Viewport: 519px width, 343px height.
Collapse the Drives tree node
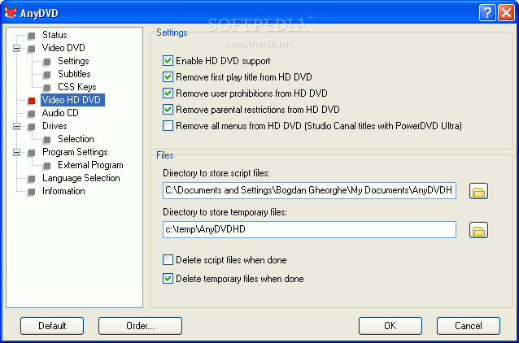tap(16, 126)
